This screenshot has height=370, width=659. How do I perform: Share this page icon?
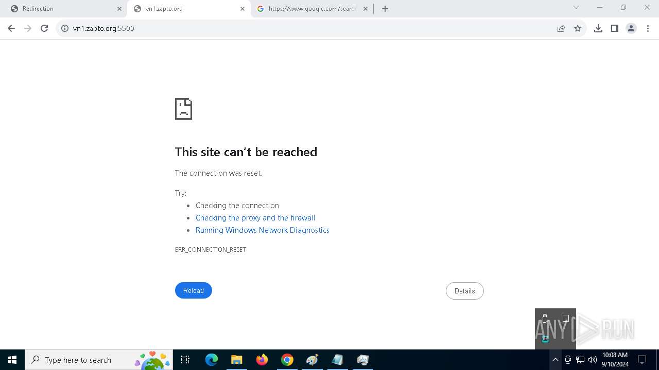(561, 28)
